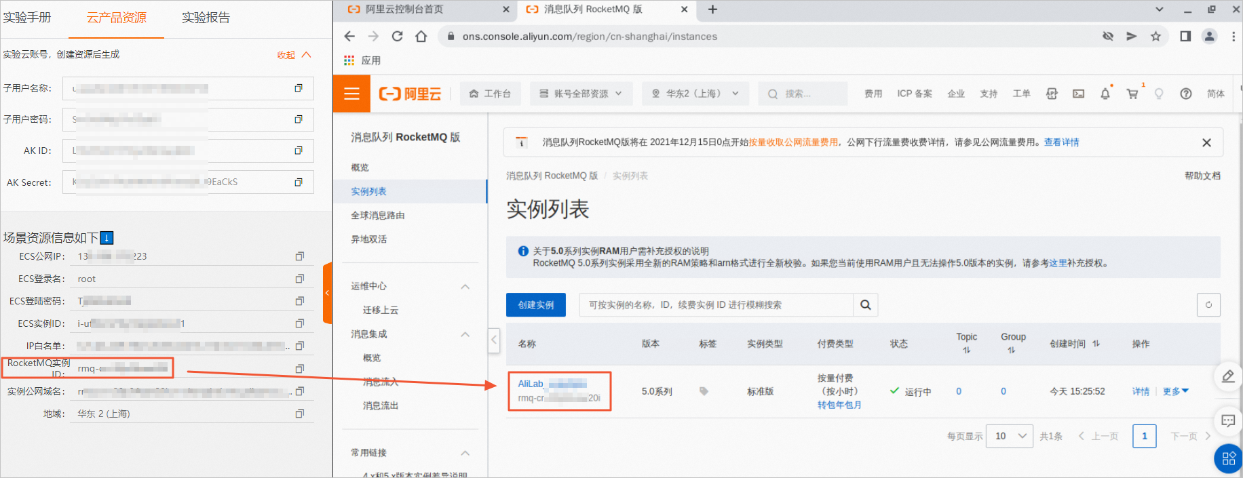
Task: Go to the 阿里云 logo home
Action: tap(410, 94)
